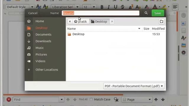Click Find Next down arrow
This screenshot has width=189, height=106.
tap(75, 100)
